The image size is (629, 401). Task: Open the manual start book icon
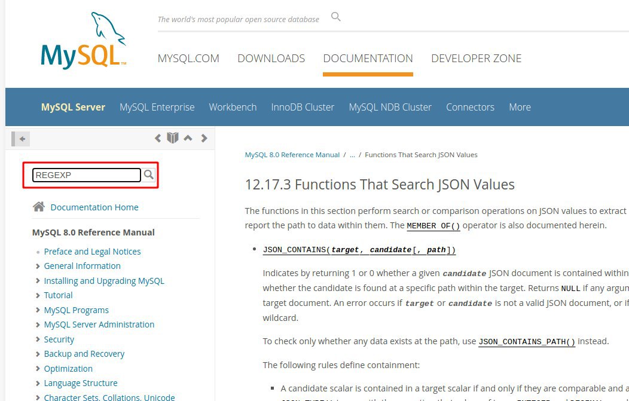pos(172,138)
